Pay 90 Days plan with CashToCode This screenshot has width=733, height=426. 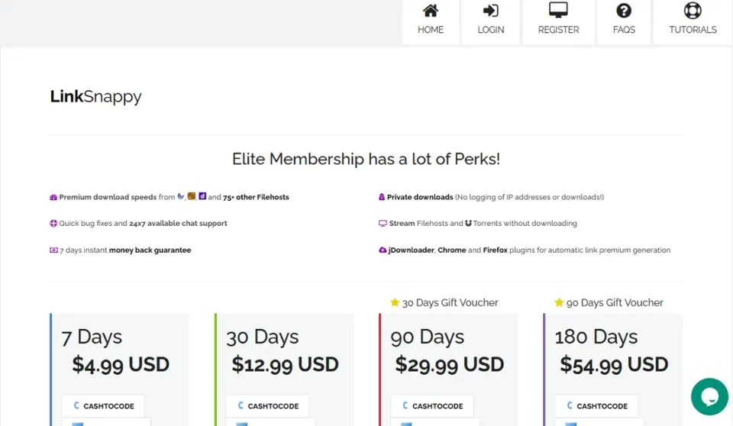tap(432, 406)
